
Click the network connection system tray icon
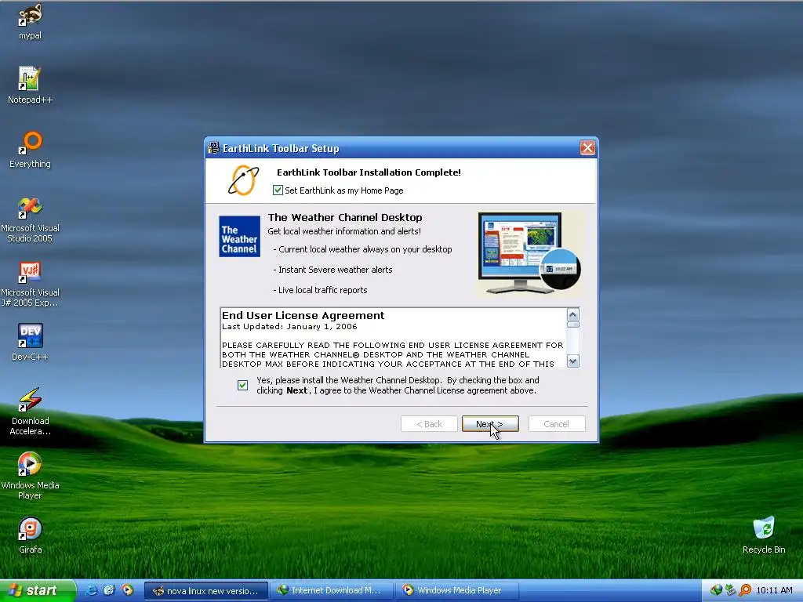tap(730, 590)
